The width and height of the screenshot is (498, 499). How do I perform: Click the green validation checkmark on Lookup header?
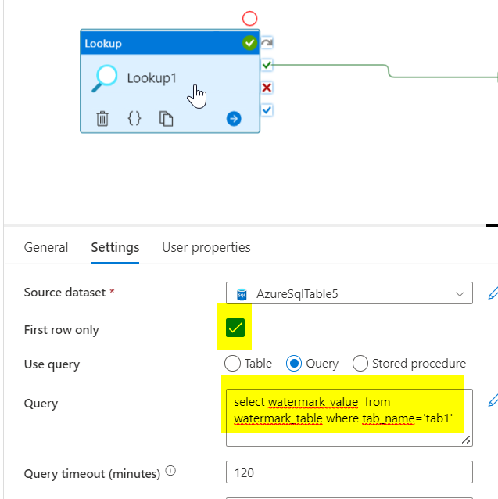(x=249, y=44)
